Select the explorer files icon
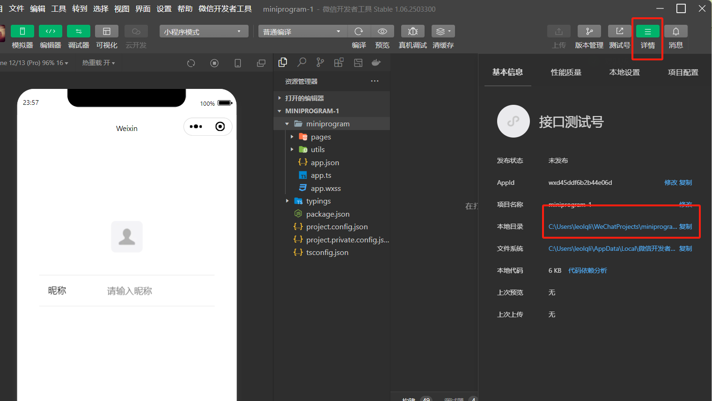The height and width of the screenshot is (401, 712). coord(283,62)
